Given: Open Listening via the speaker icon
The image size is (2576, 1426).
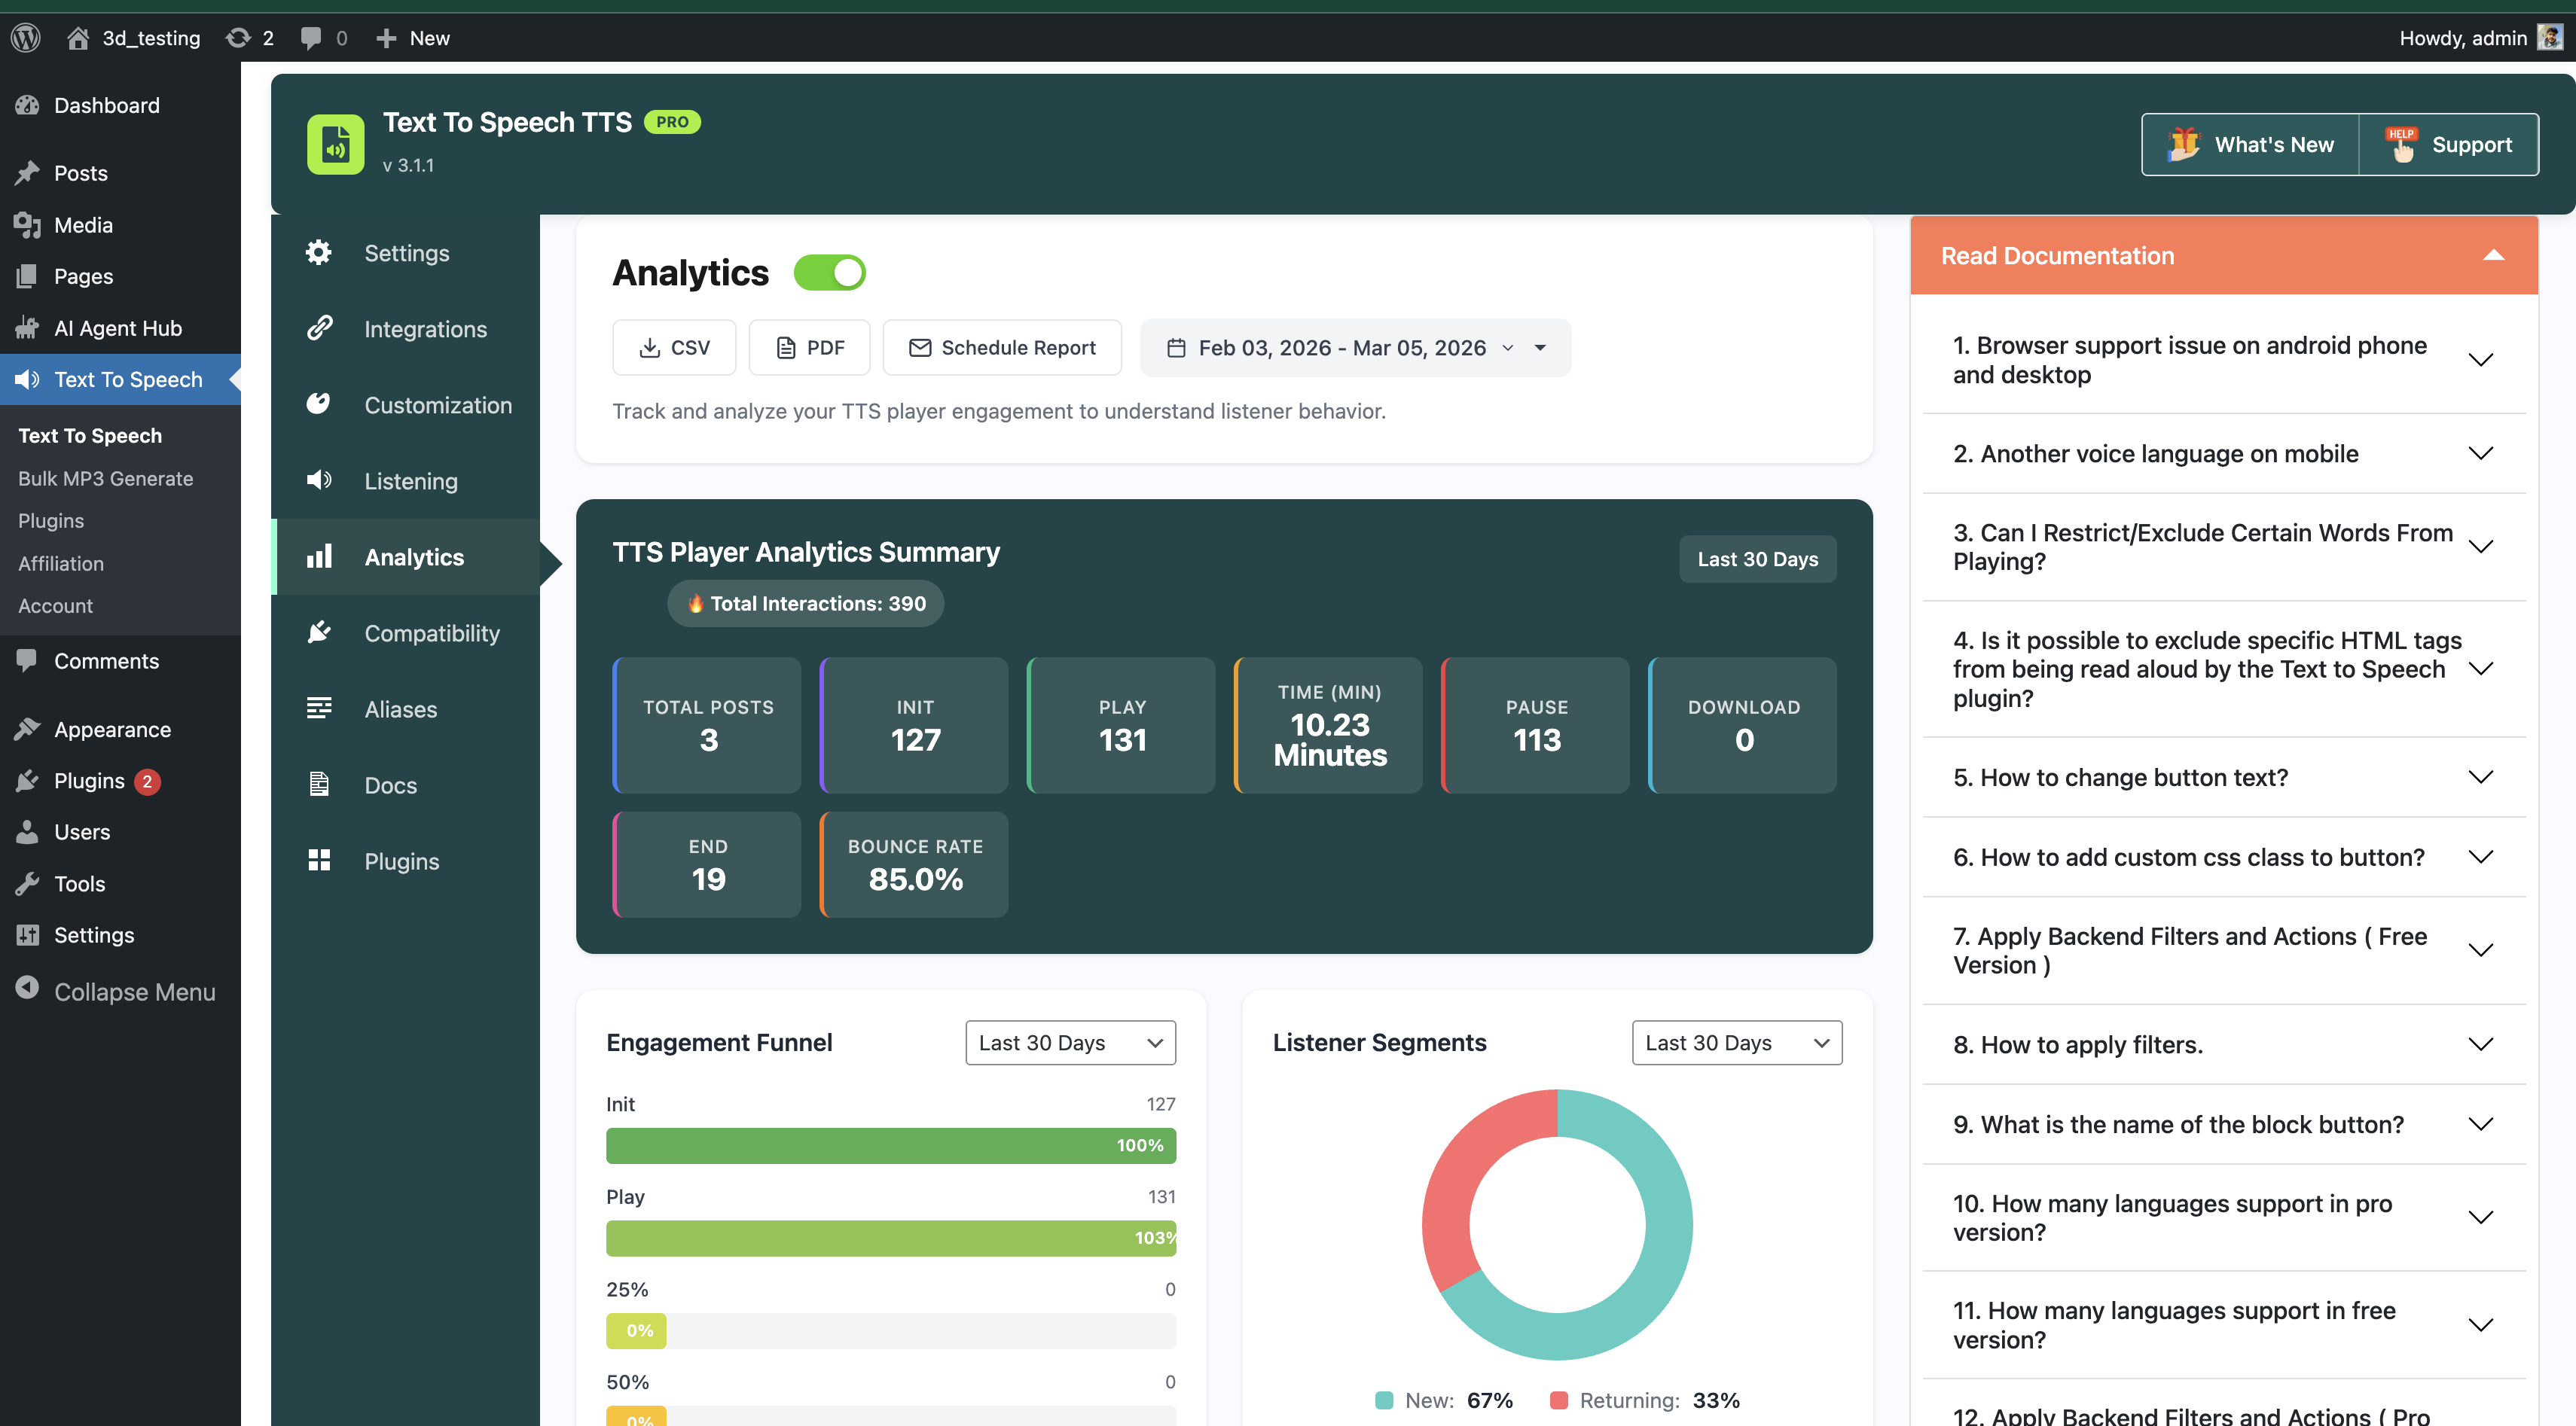Looking at the screenshot, I should 318,480.
